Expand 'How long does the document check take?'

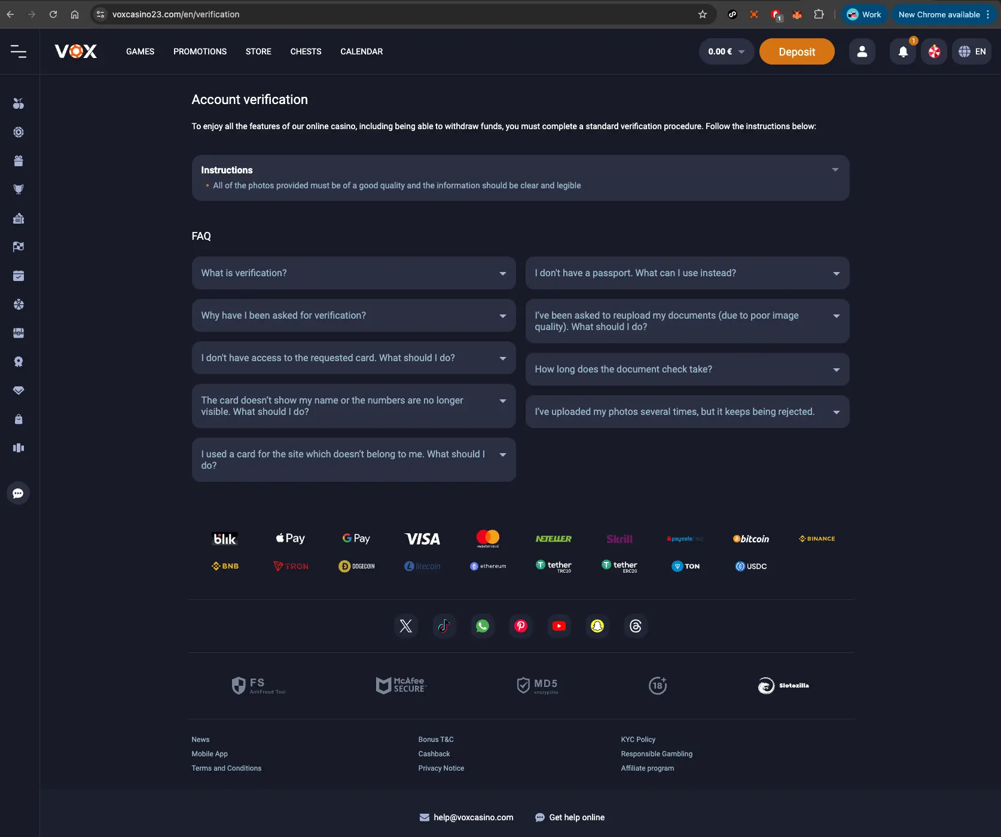tap(687, 369)
